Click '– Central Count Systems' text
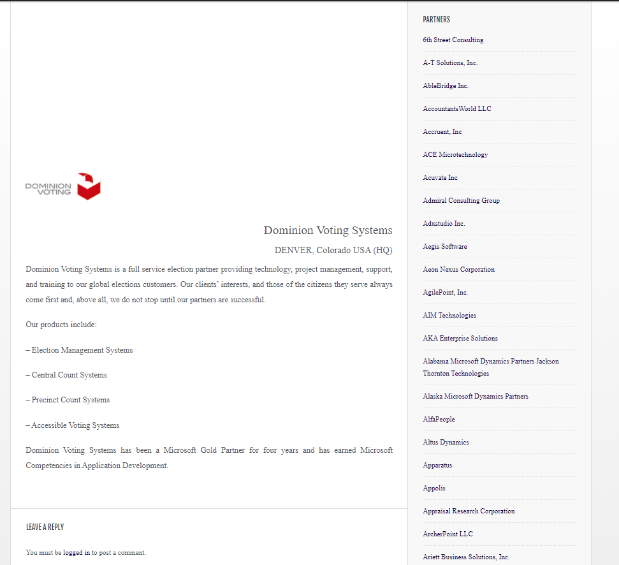Image resolution: width=619 pixels, height=565 pixels. [x=66, y=375]
